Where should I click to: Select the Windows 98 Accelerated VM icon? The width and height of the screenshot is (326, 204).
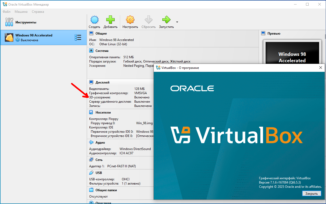tap(9, 38)
